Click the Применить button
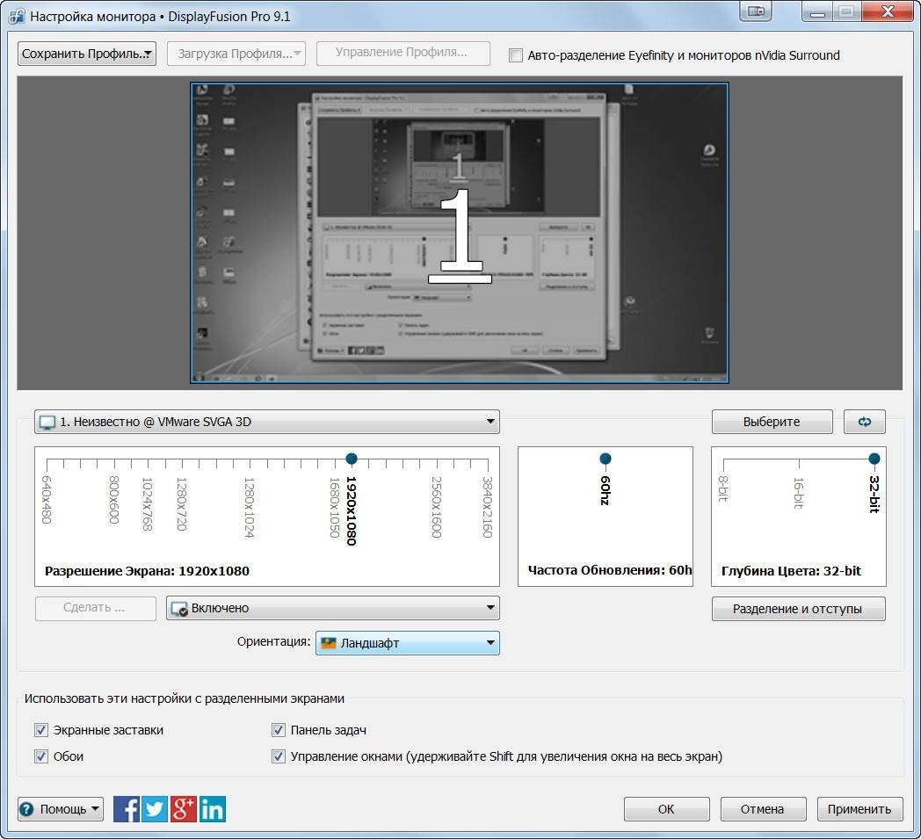The width and height of the screenshot is (921, 839). [x=859, y=809]
